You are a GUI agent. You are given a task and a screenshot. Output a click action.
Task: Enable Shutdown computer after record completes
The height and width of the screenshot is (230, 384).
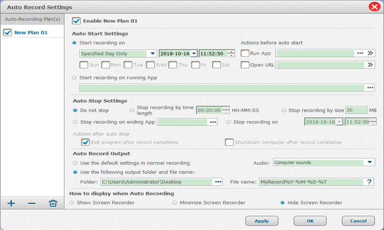coord(230,142)
